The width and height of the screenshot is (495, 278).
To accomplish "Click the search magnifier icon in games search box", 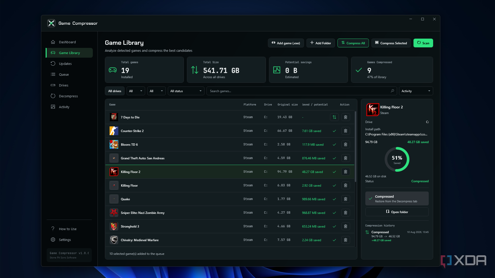I will click(x=392, y=91).
